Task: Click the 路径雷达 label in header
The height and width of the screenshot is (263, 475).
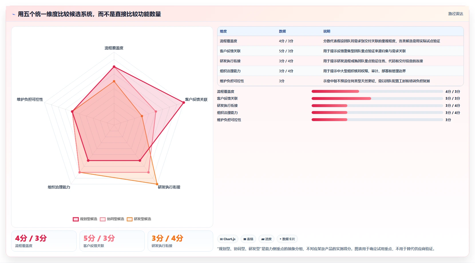Action: [456, 14]
